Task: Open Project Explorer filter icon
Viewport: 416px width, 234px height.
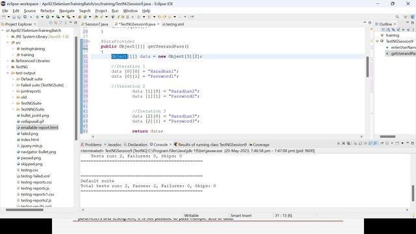Action: (x=60, y=23)
